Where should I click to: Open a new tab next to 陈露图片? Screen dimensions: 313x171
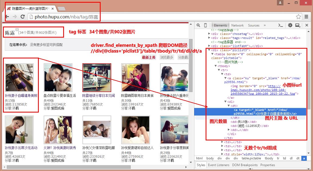coord(62,9)
